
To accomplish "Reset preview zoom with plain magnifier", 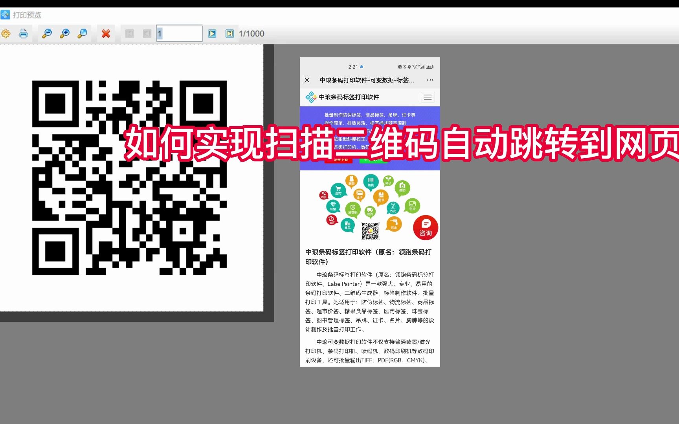I will (x=82, y=34).
